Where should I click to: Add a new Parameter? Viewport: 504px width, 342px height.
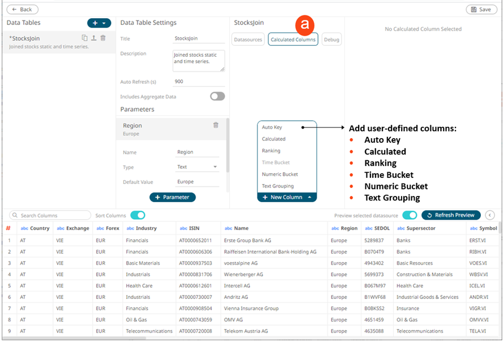tap(173, 197)
